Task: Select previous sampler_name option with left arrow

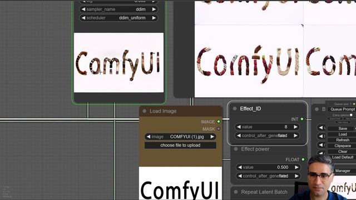Action: 83,9
